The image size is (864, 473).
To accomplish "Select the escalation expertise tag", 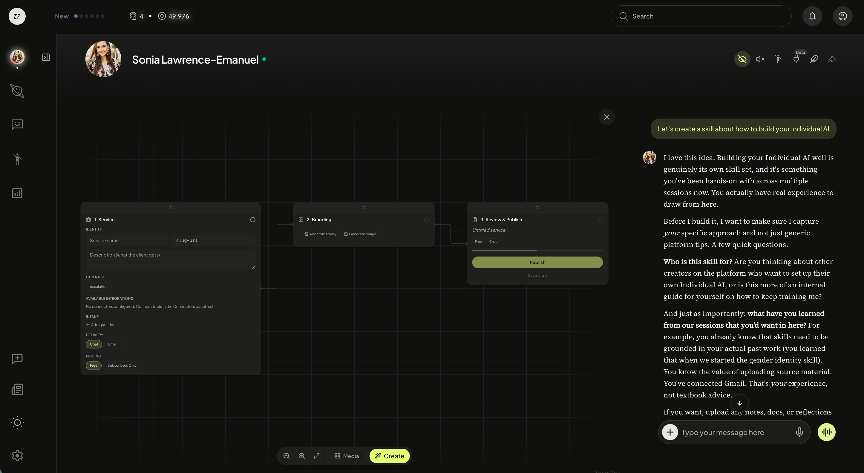I will pyautogui.click(x=99, y=287).
